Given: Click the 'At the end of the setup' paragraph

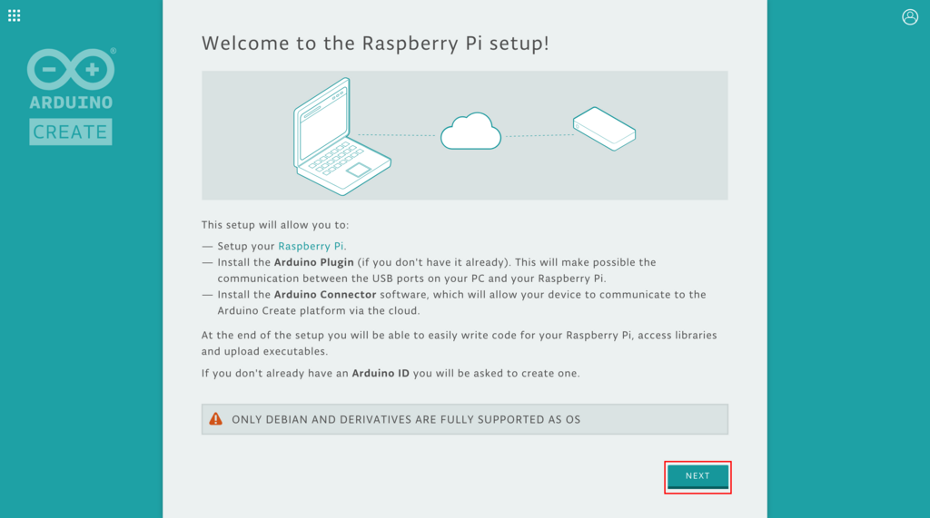Looking at the screenshot, I should coord(459,343).
